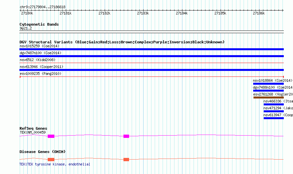The width and height of the screenshot is (293, 174).
Task: Select the blue bar under dgv7488n100
Action: click(268, 91)
